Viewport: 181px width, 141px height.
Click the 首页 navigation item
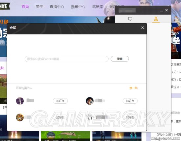point(25,7)
